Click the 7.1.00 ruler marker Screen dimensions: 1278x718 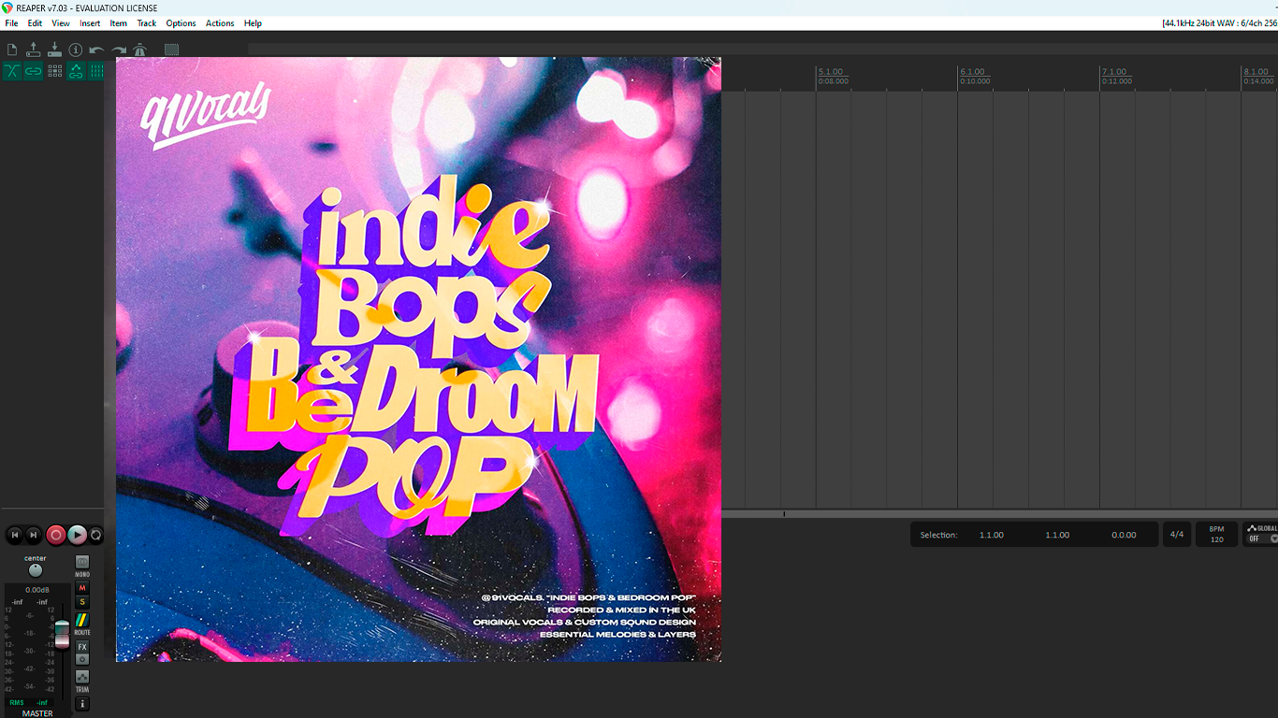pos(1115,72)
